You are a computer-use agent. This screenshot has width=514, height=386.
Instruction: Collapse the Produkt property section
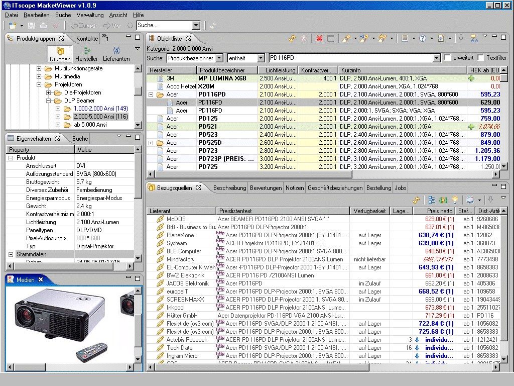[x=11, y=158]
